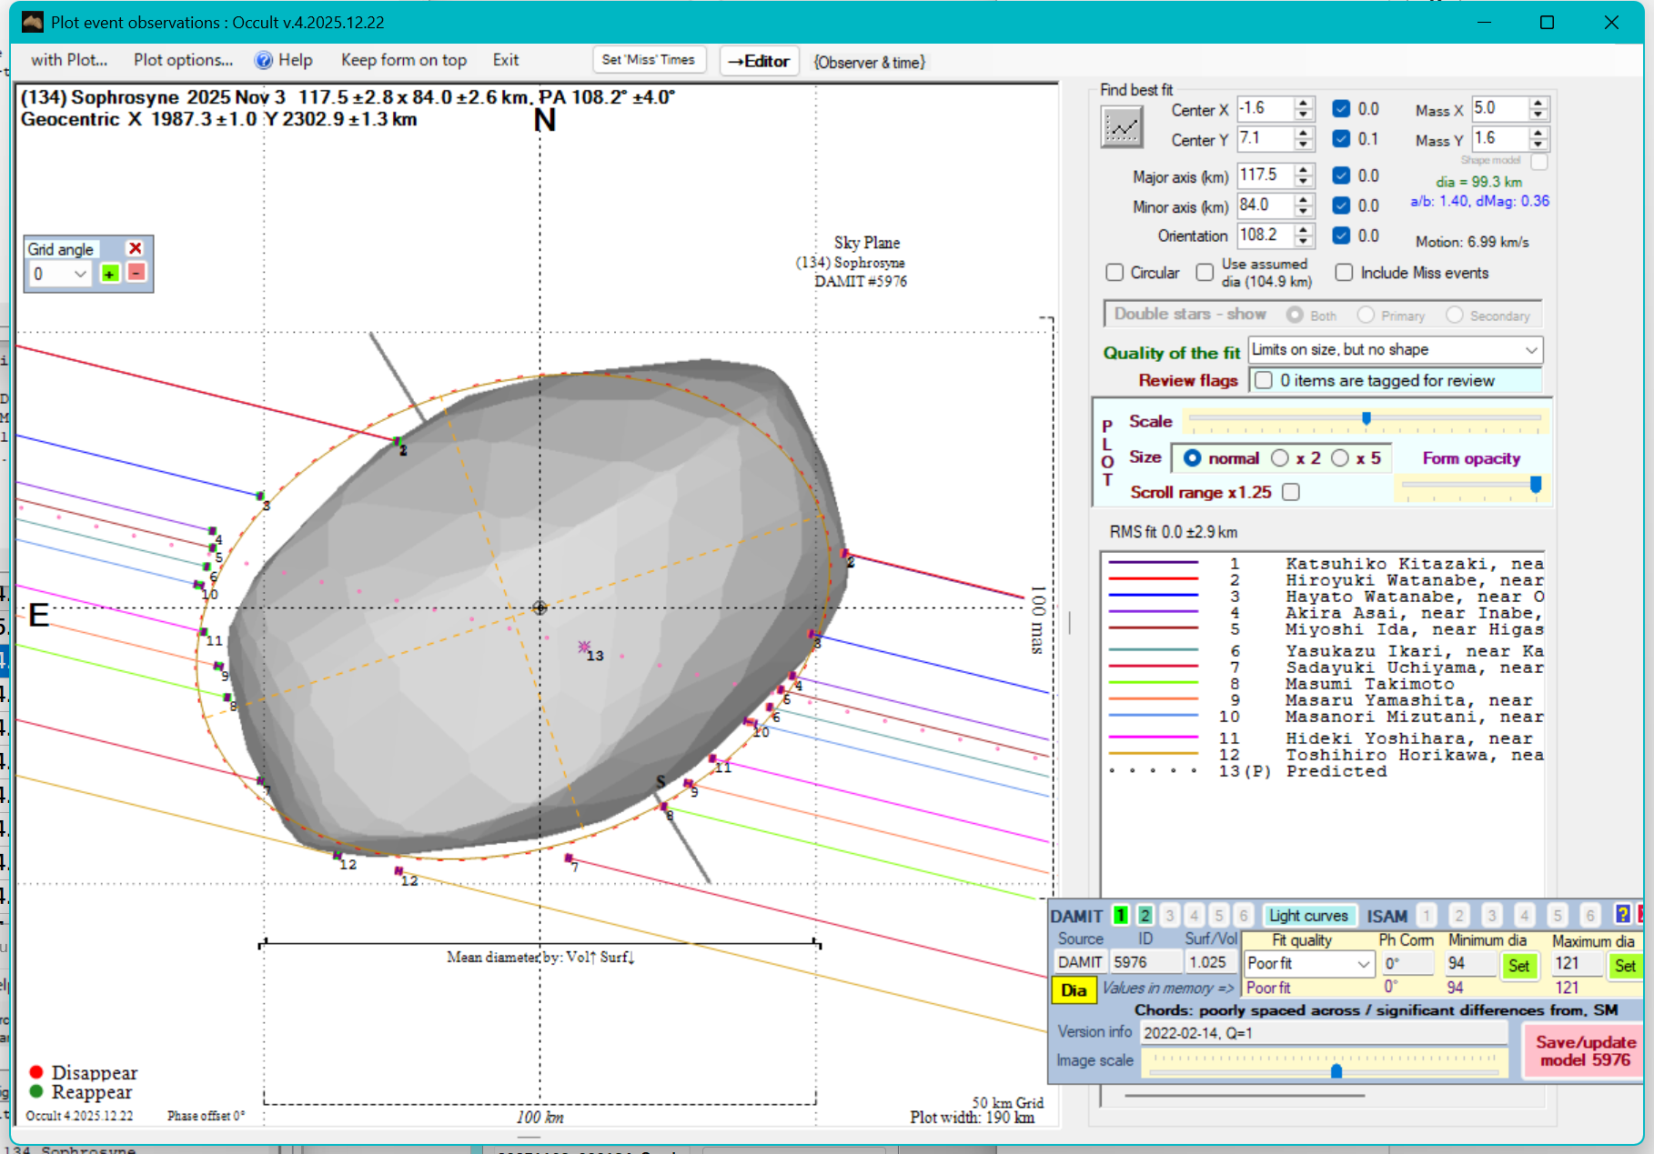Click the yellow Dia button
Screen dimensions: 1654x1154
pos(1074,990)
